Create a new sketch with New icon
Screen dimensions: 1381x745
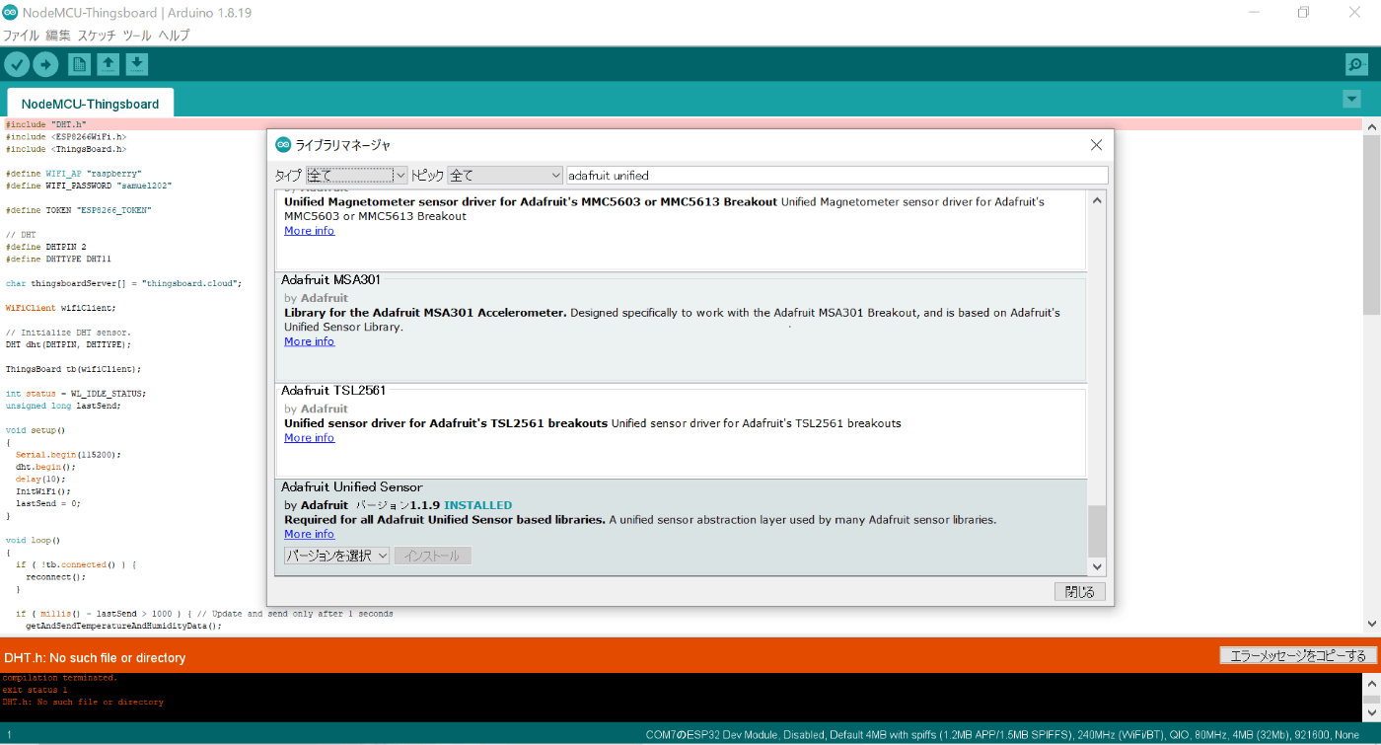79,64
